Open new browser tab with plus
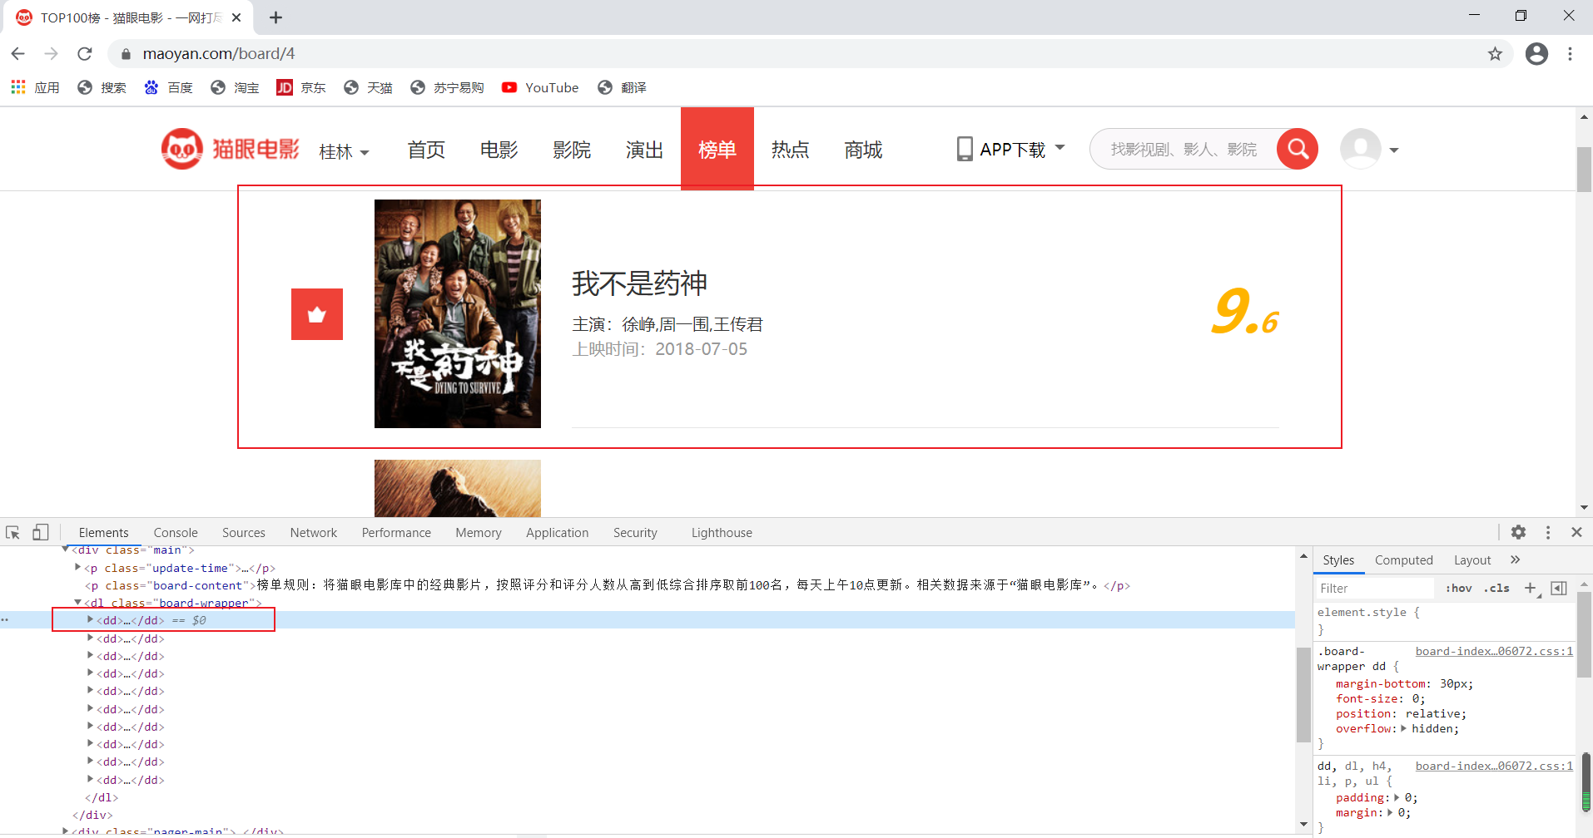1593x838 pixels. coord(276,17)
